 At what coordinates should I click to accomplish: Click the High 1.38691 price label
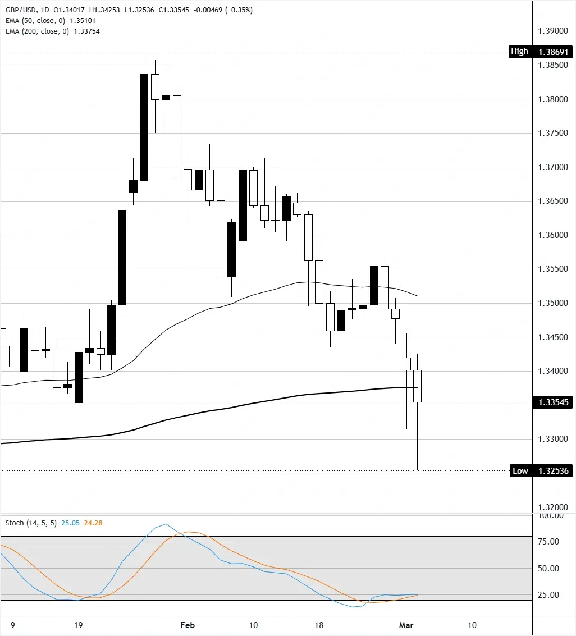click(540, 52)
